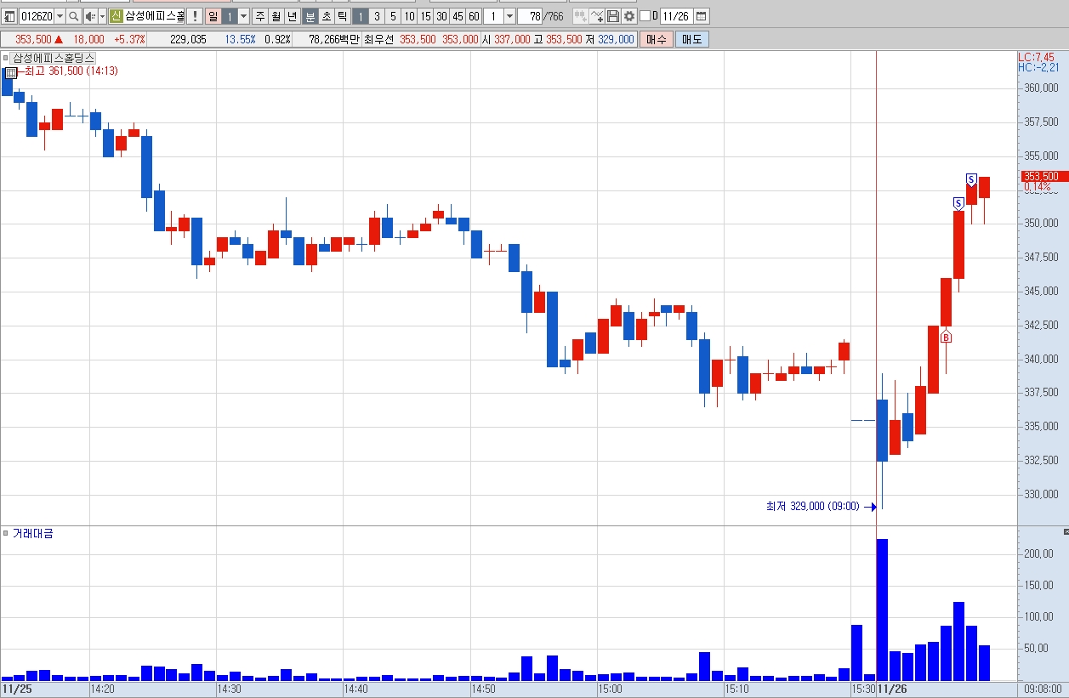Click the chart data table icon at top-left of chart
Screen dimensions: 1069x698
(x=10, y=73)
